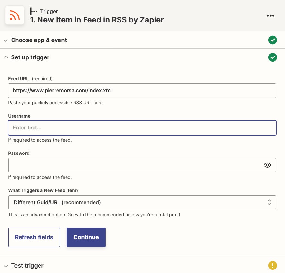Open the What Triggers a New Feed Item dropdown
Screen dimensions: 285x273
tap(142, 202)
